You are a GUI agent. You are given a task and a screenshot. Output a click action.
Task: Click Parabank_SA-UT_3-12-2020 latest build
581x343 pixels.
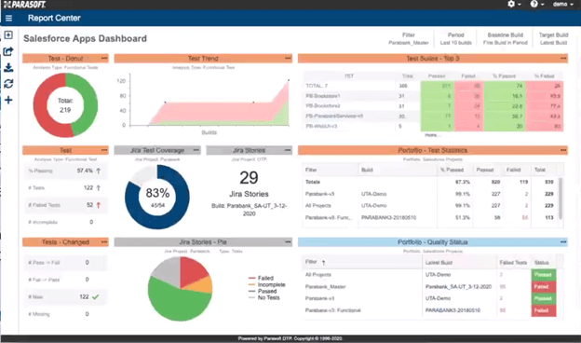(x=458, y=287)
